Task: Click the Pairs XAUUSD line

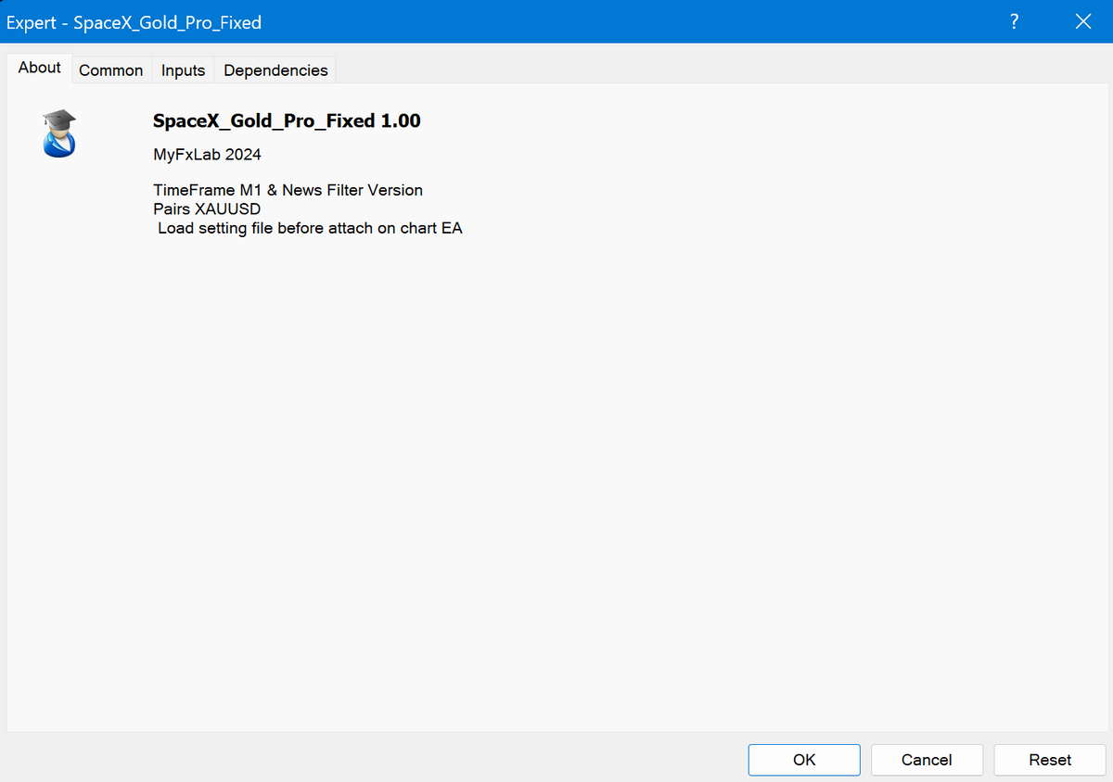Action: [x=207, y=209]
